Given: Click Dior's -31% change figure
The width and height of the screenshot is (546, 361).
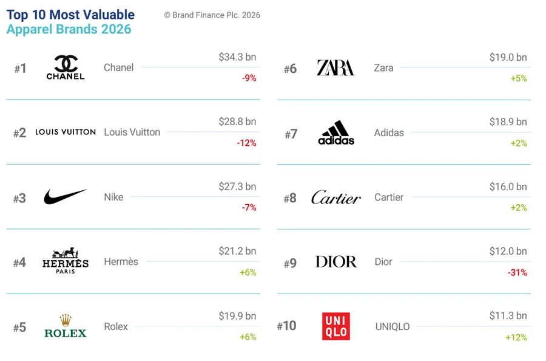Looking at the screenshot, I should click(517, 272).
